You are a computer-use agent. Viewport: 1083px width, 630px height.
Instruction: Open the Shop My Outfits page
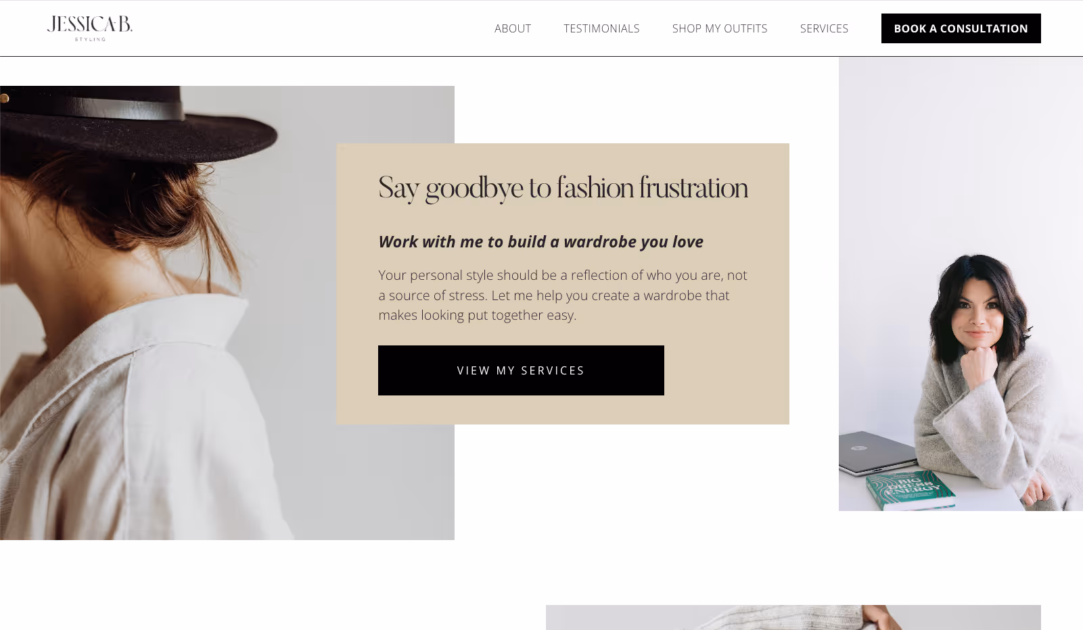(x=720, y=28)
